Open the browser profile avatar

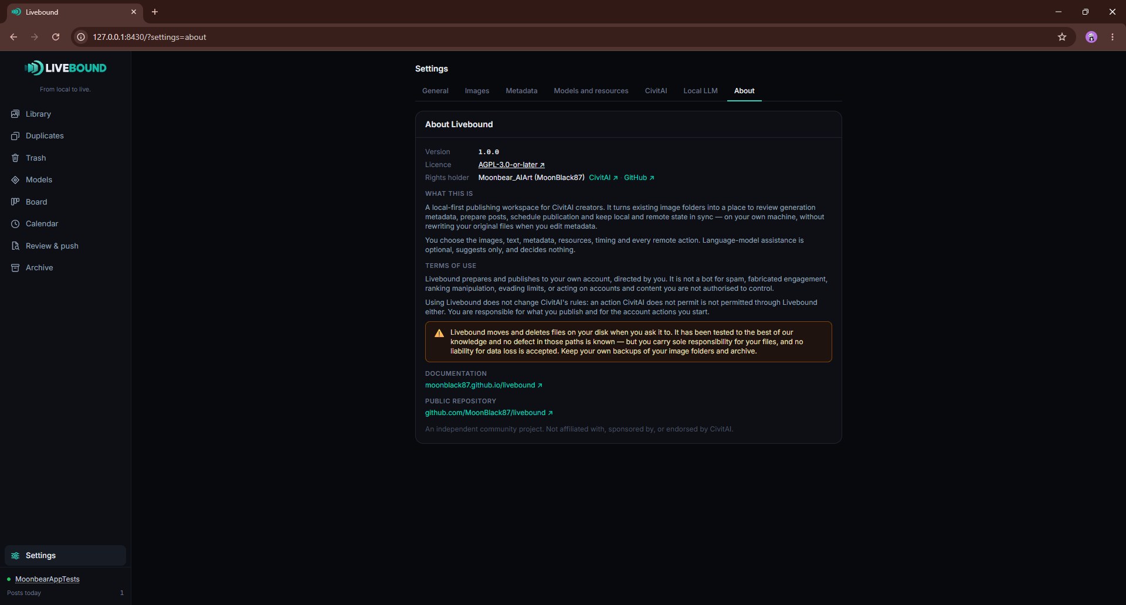1091,37
